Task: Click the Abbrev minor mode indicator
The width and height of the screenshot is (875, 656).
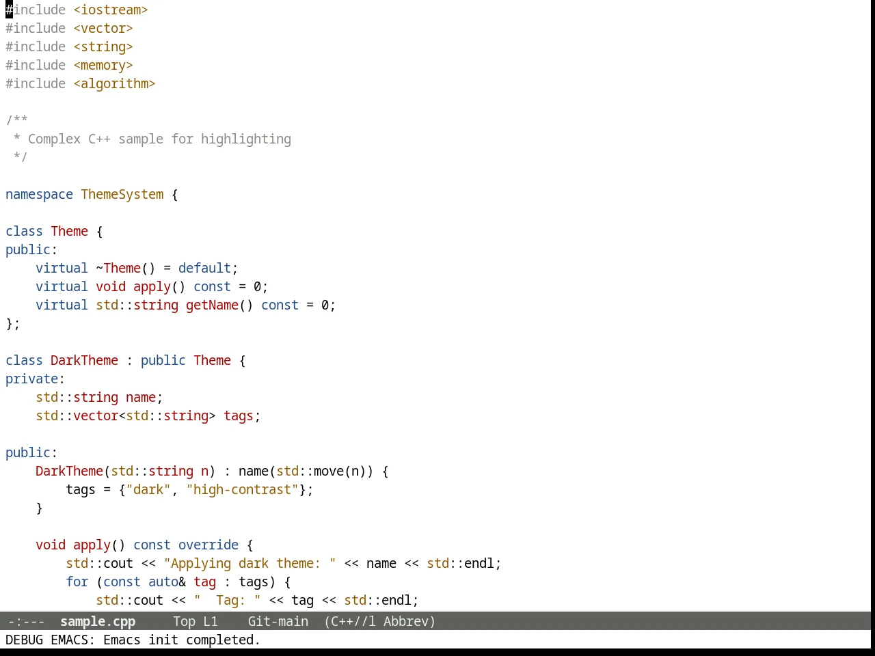Action: click(x=407, y=621)
